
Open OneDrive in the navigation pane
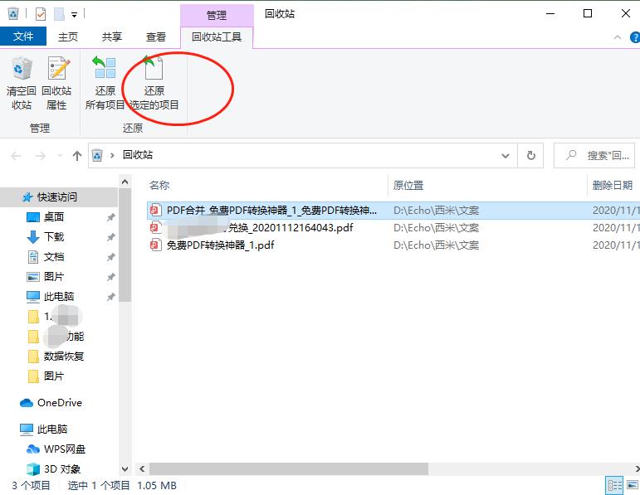59,403
